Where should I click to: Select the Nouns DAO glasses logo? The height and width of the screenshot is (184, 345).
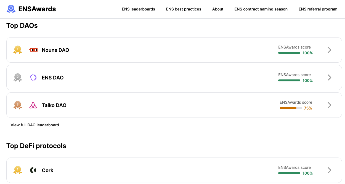pos(33,50)
